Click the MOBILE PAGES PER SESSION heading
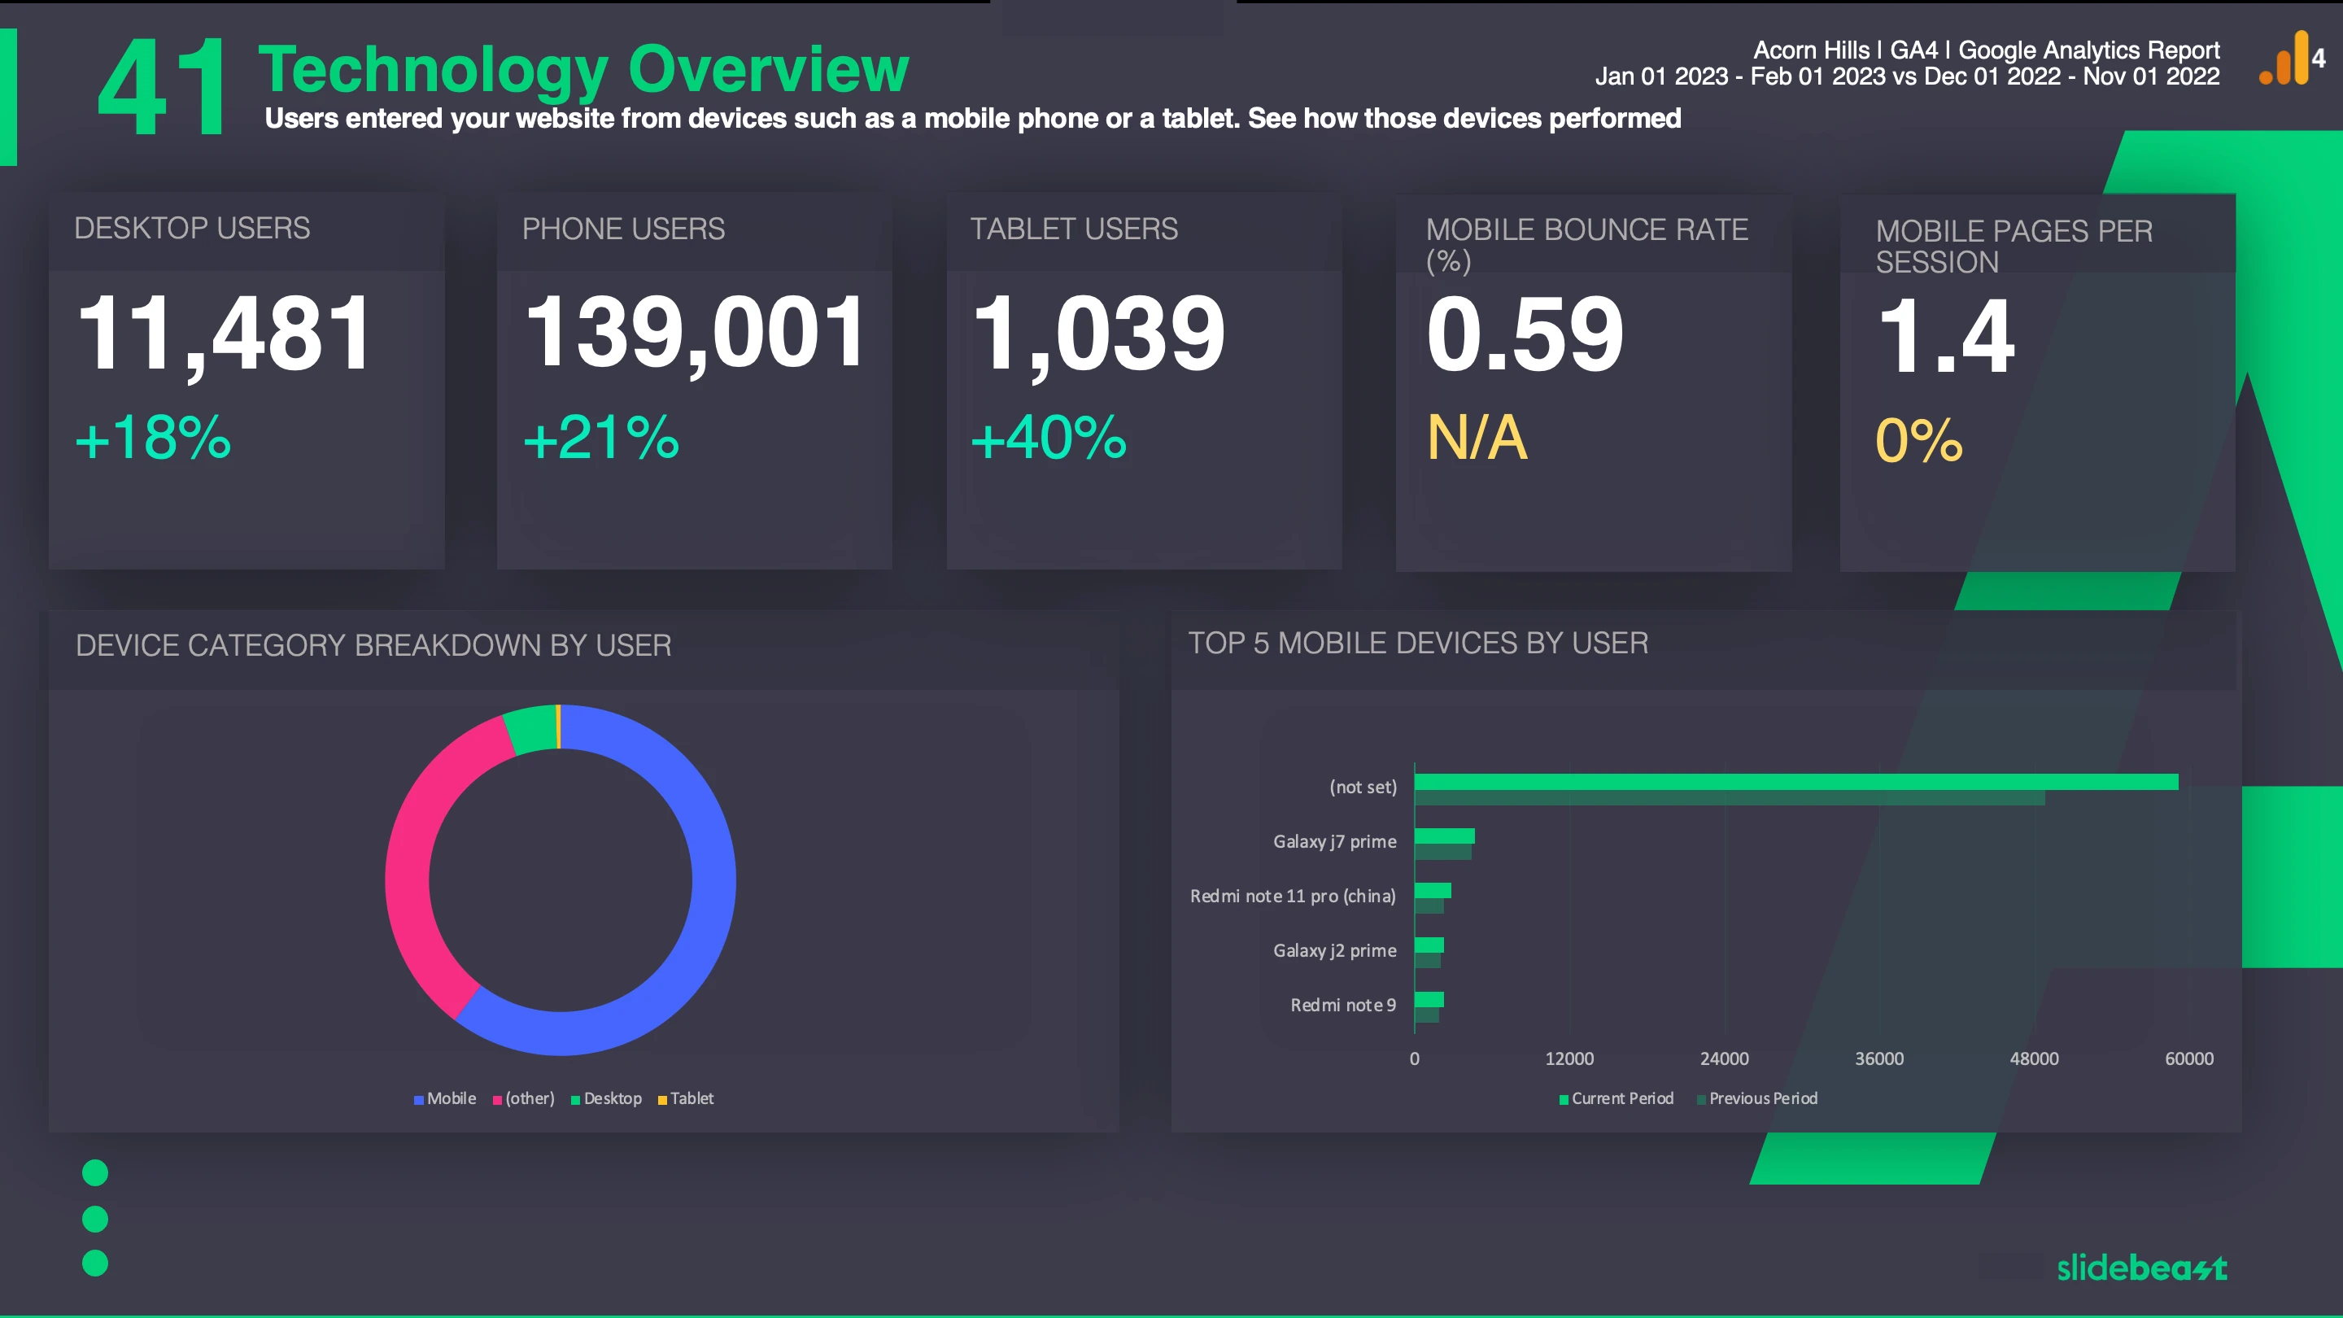 2014,247
